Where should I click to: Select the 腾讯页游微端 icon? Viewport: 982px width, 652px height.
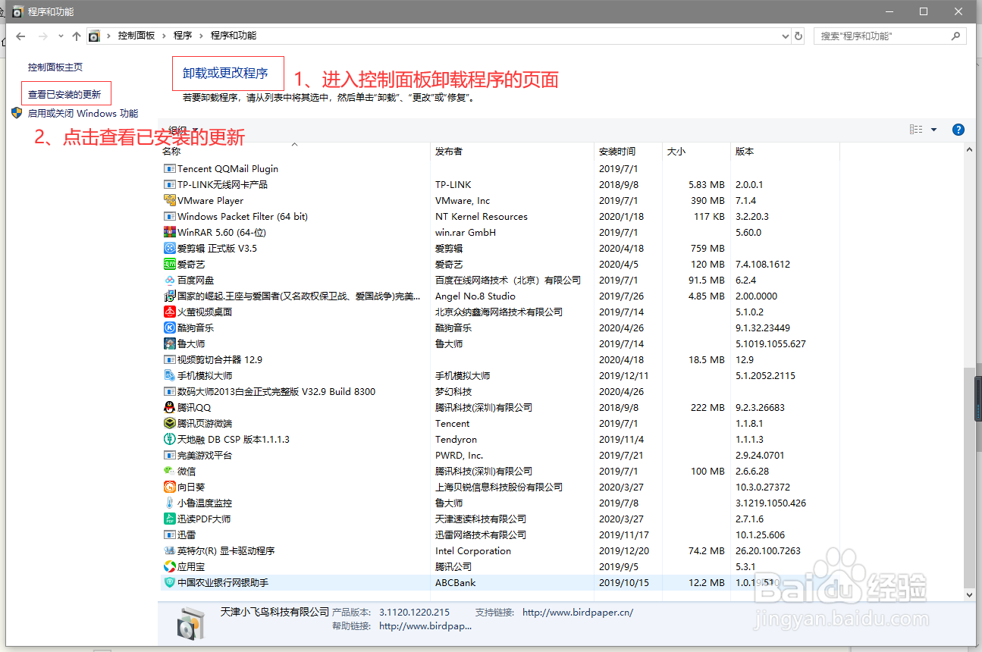point(170,424)
